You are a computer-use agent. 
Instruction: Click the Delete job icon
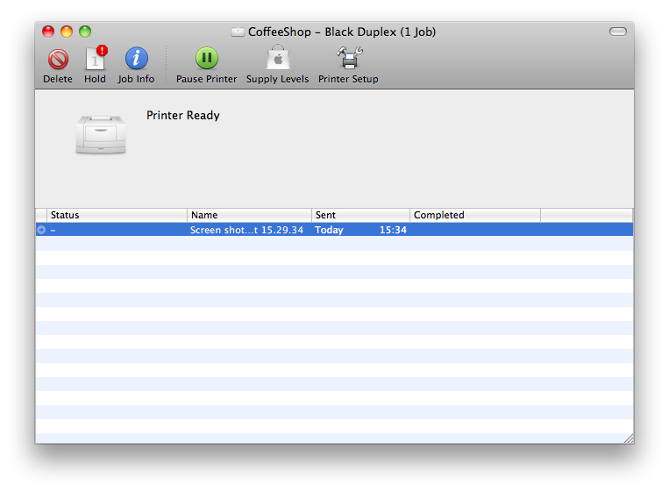pos(58,60)
